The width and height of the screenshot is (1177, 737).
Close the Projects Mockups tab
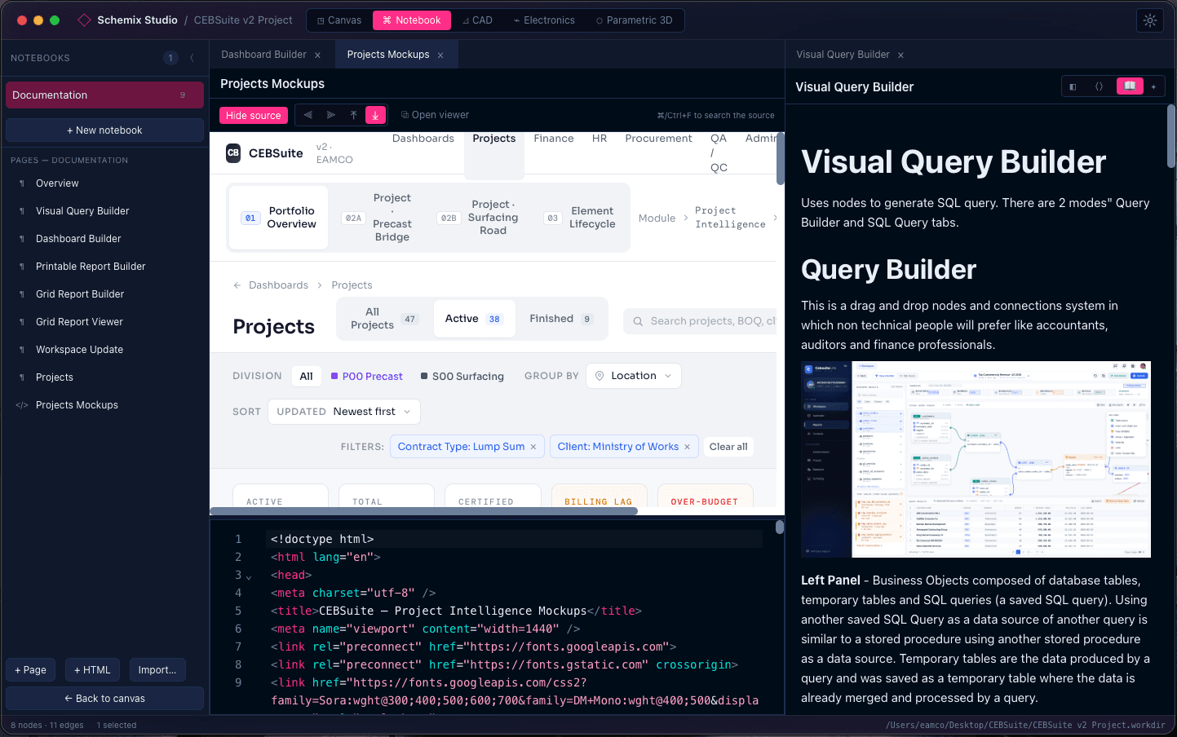(440, 55)
